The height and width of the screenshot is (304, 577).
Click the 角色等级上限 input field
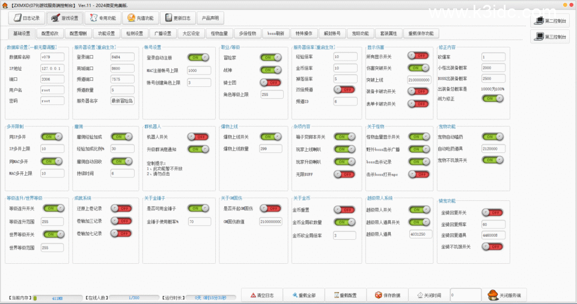click(272, 94)
